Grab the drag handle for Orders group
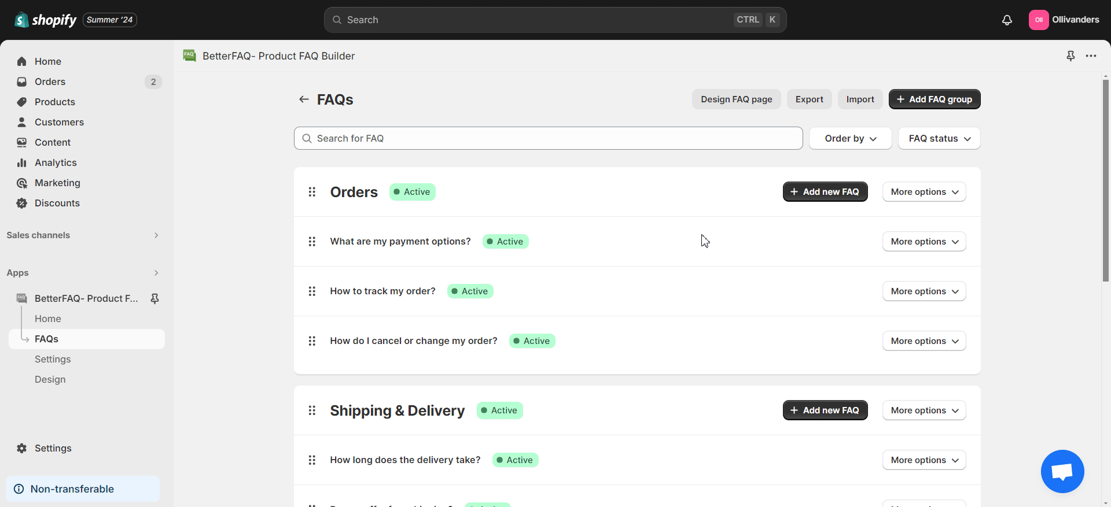This screenshot has height=507, width=1111. click(x=312, y=192)
